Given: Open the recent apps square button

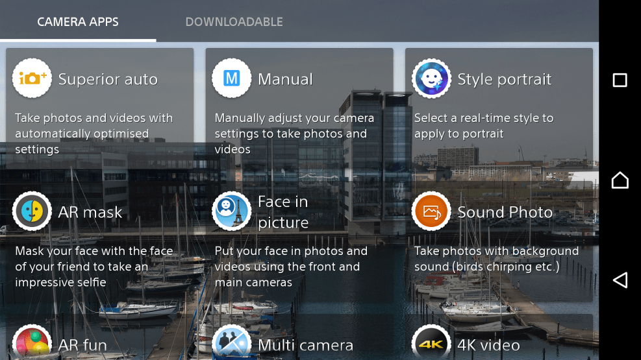Looking at the screenshot, I should point(620,80).
